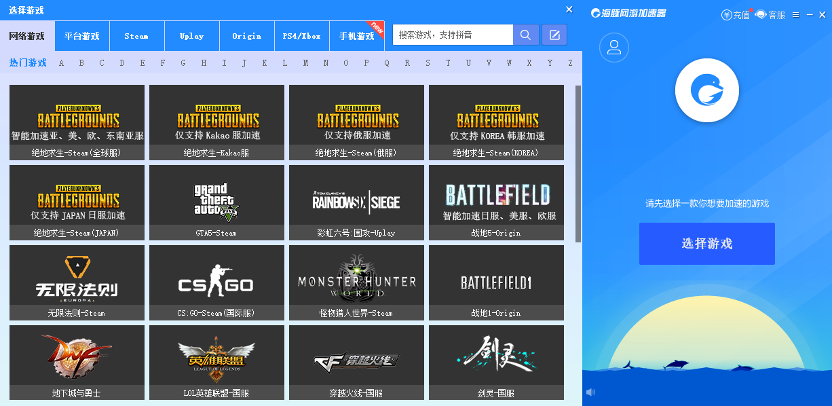
Task: Click the game search input field
Action: point(452,35)
